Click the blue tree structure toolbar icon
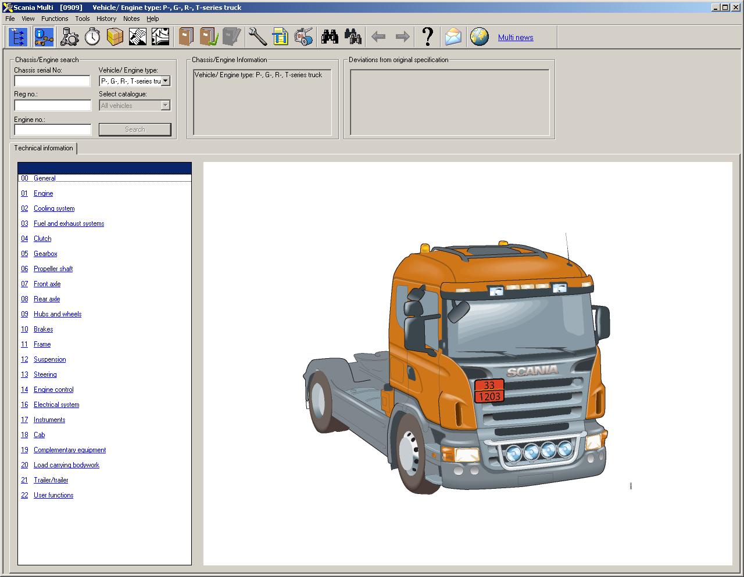Image resolution: width=744 pixels, height=577 pixels. (19, 37)
